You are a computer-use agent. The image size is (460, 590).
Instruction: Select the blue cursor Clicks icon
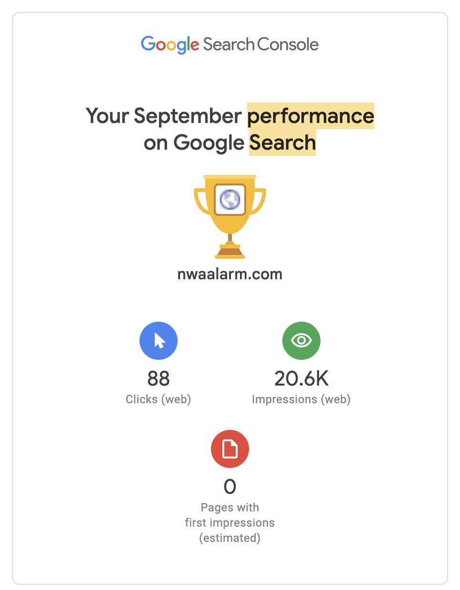[159, 341]
